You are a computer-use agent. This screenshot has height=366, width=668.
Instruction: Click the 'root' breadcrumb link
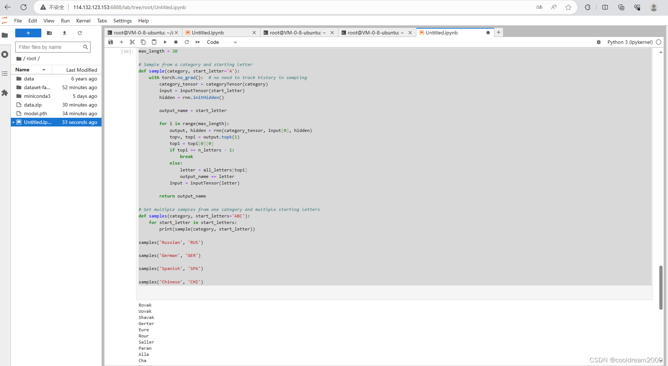click(32, 58)
